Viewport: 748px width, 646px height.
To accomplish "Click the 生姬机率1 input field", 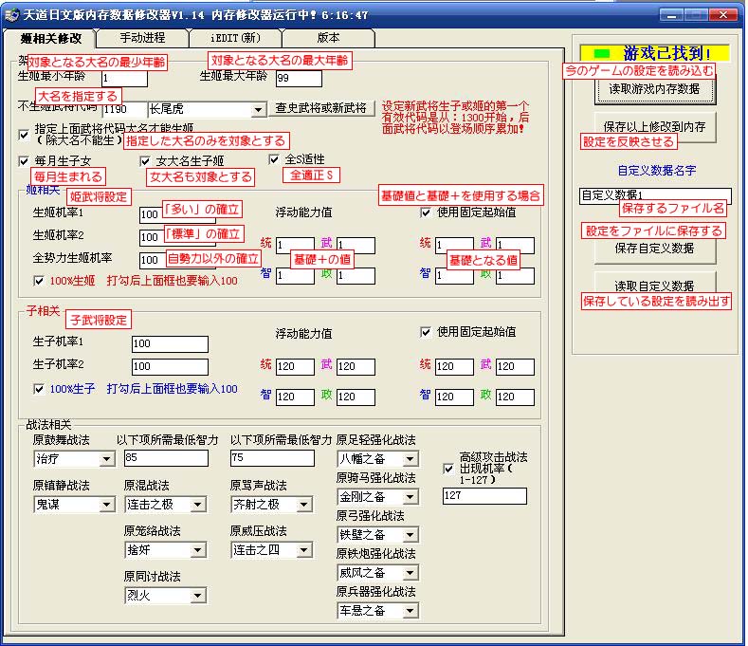I will pos(177,215).
